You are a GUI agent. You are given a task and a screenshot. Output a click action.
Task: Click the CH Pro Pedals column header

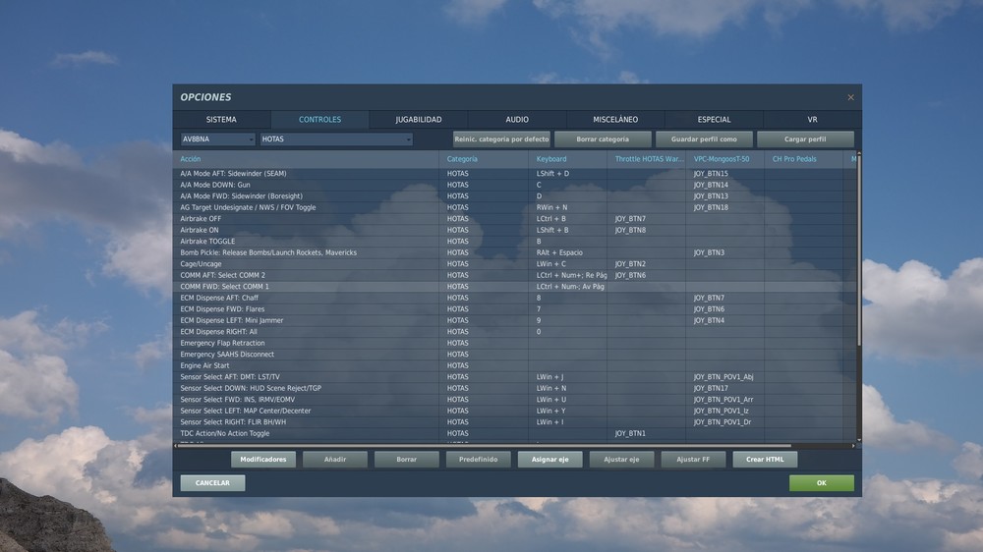point(804,159)
